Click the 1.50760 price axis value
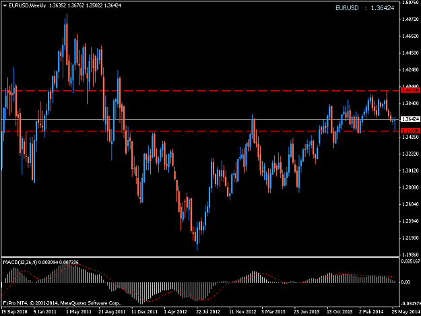Screen dimensions: 421x316 coord(410,3)
